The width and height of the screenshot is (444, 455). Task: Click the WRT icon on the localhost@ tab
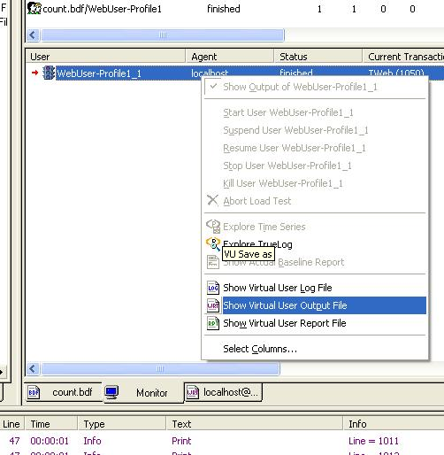pos(193,392)
